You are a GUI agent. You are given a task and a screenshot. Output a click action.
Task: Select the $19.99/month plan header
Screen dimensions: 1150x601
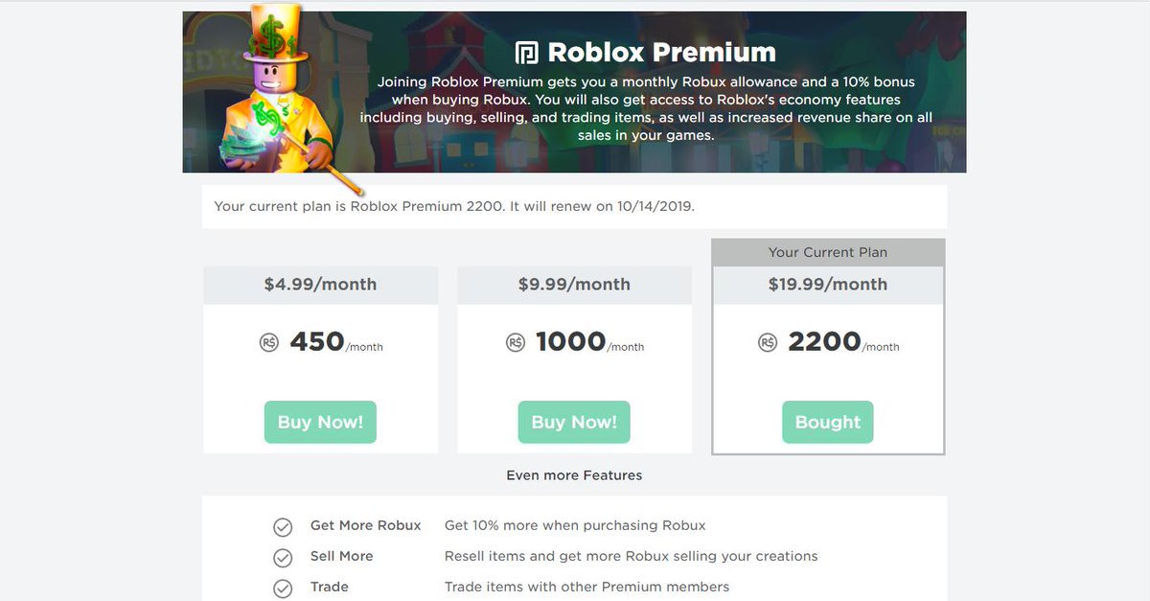pos(828,285)
